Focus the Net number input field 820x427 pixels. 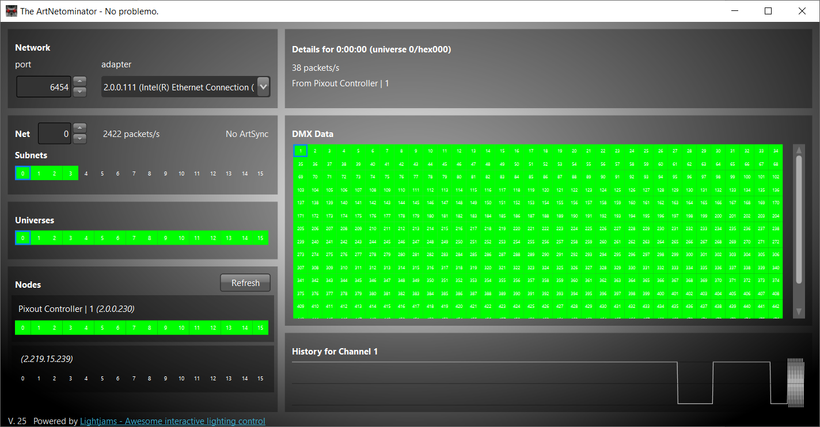coord(55,133)
